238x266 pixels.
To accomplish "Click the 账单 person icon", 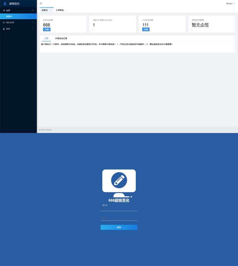I will pos(4,29).
